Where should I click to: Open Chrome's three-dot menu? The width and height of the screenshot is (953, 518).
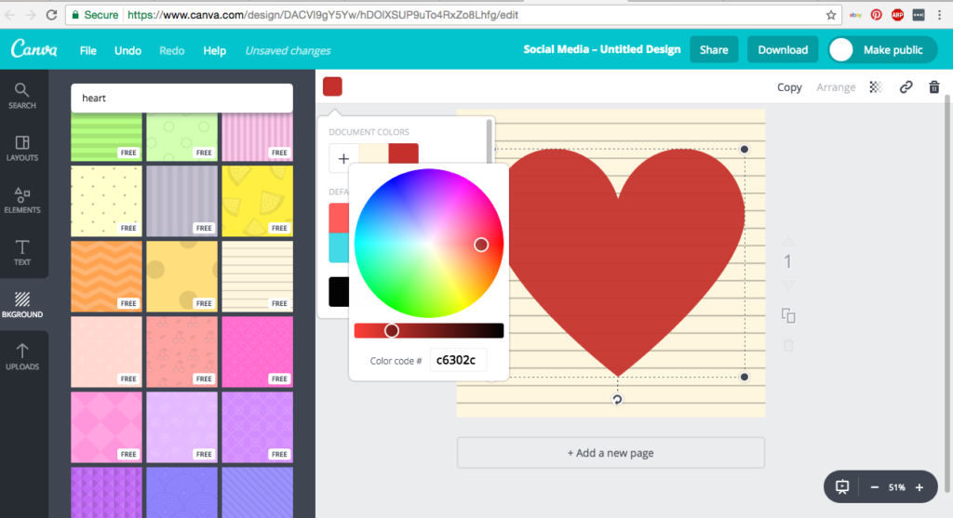[x=939, y=15]
